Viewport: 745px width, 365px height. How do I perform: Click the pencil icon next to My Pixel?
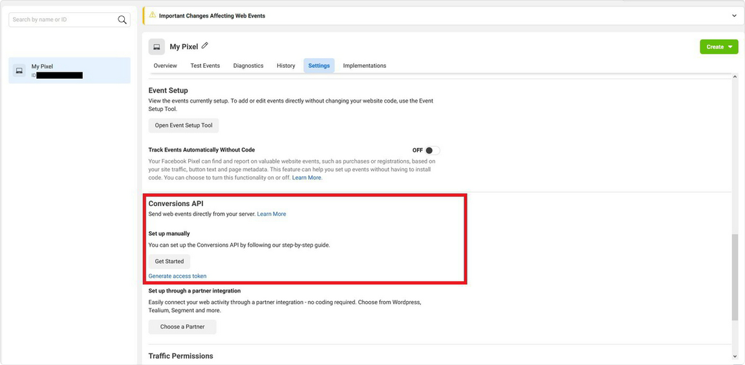coord(205,46)
